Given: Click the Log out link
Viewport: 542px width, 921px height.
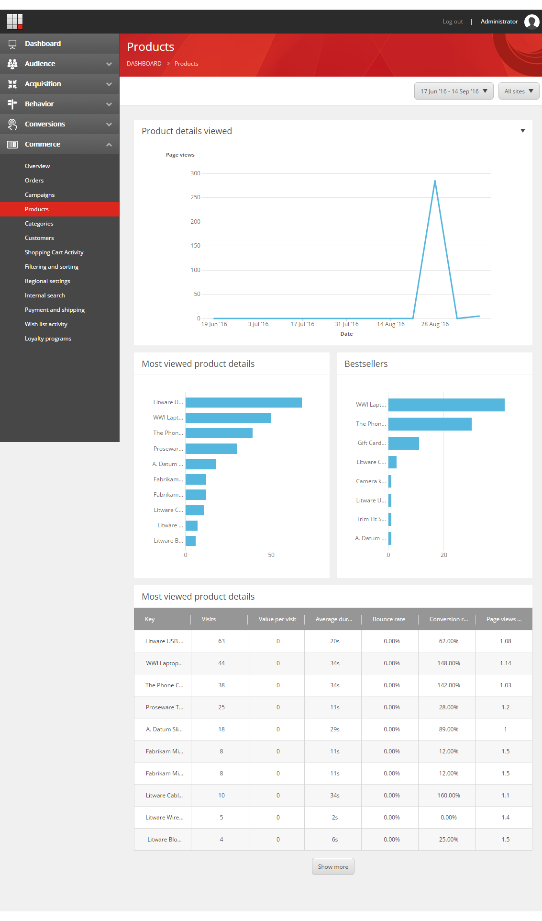Looking at the screenshot, I should tap(453, 22).
